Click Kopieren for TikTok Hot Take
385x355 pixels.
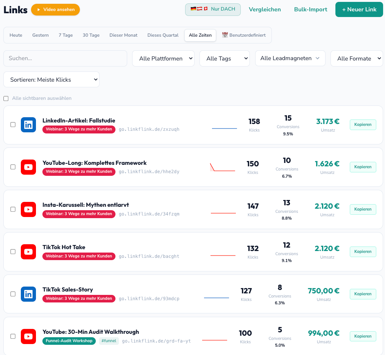point(363,252)
